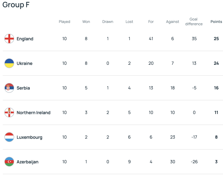This screenshot has width=223, height=176.
Task: Open the Azerbaijan team link
Action: (28, 162)
